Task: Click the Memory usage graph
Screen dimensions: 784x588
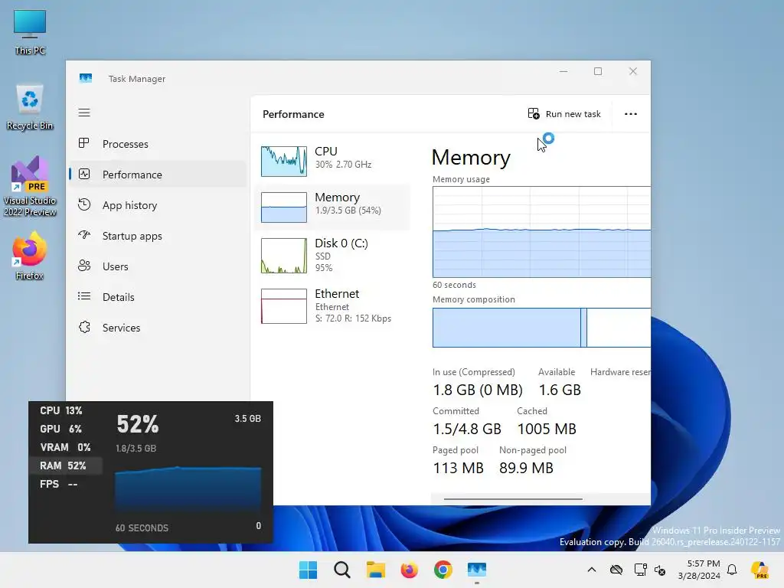Action: coord(541,232)
